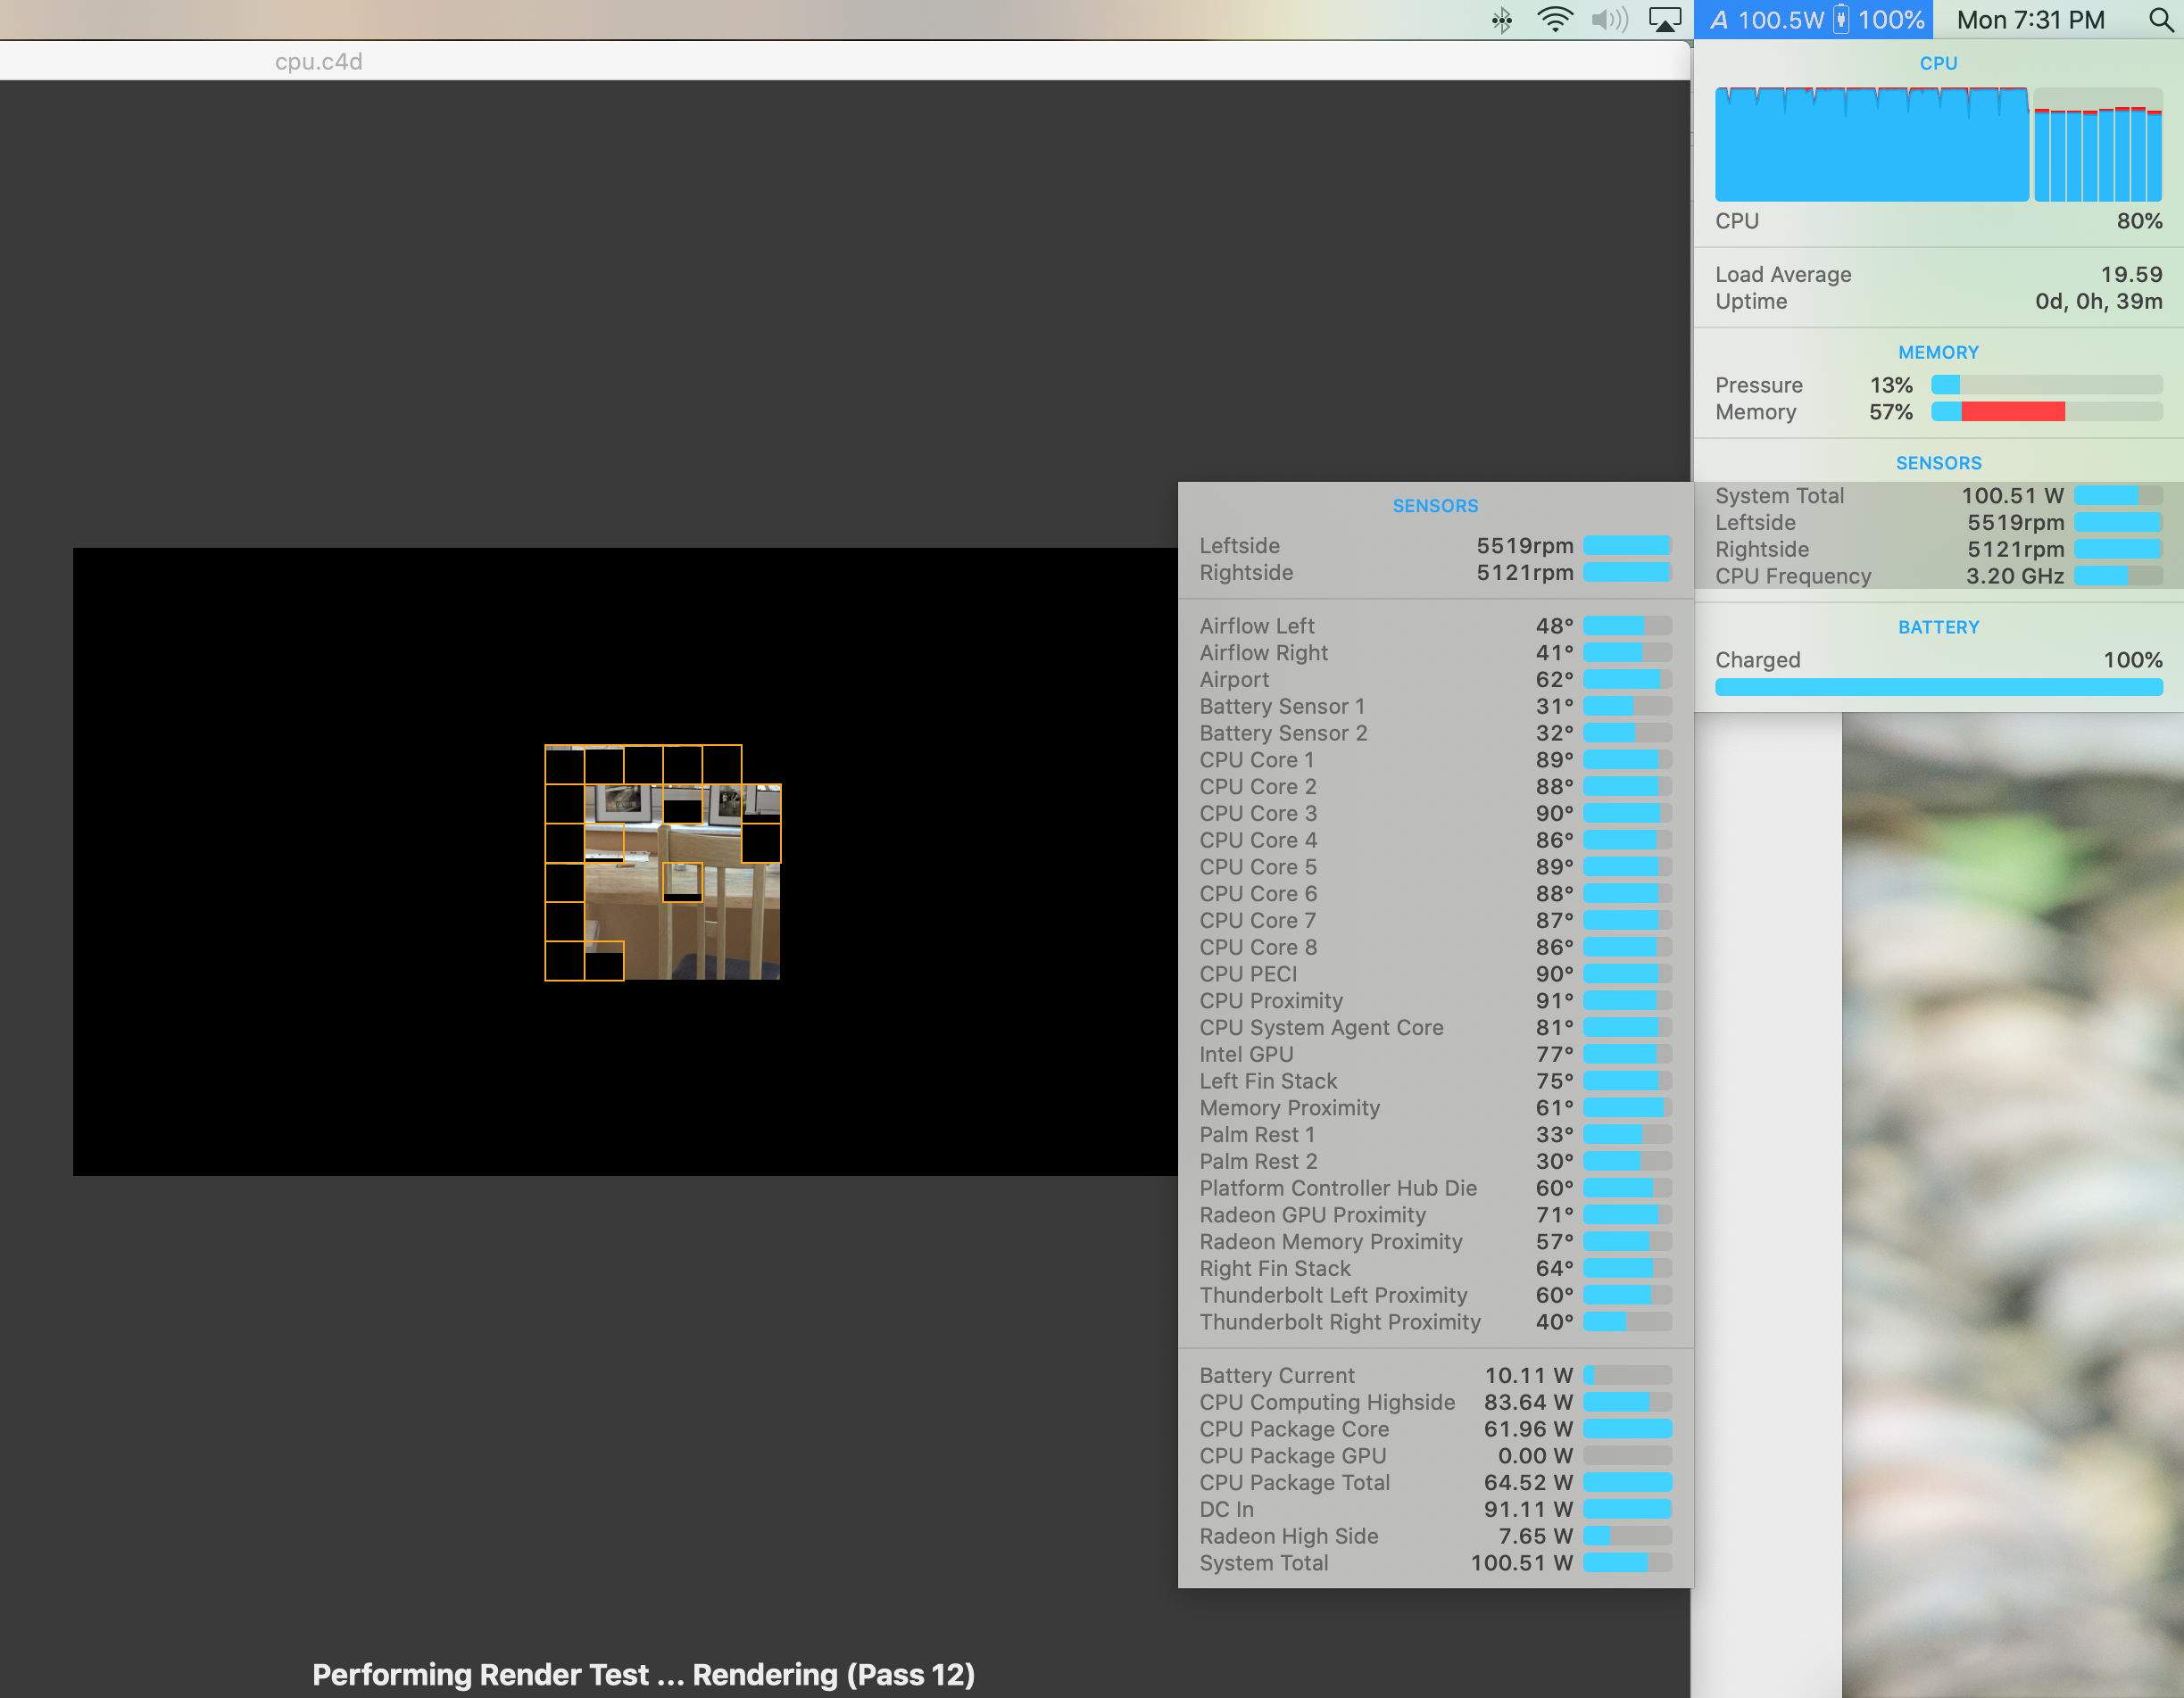Click the Bluetooth icon in menu bar

tap(1501, 20)
